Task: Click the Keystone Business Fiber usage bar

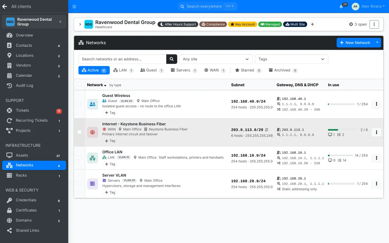Action: [343, 130]
